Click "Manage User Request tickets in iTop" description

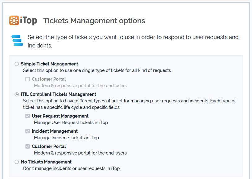pyautogui.click(x=71, y=123)
